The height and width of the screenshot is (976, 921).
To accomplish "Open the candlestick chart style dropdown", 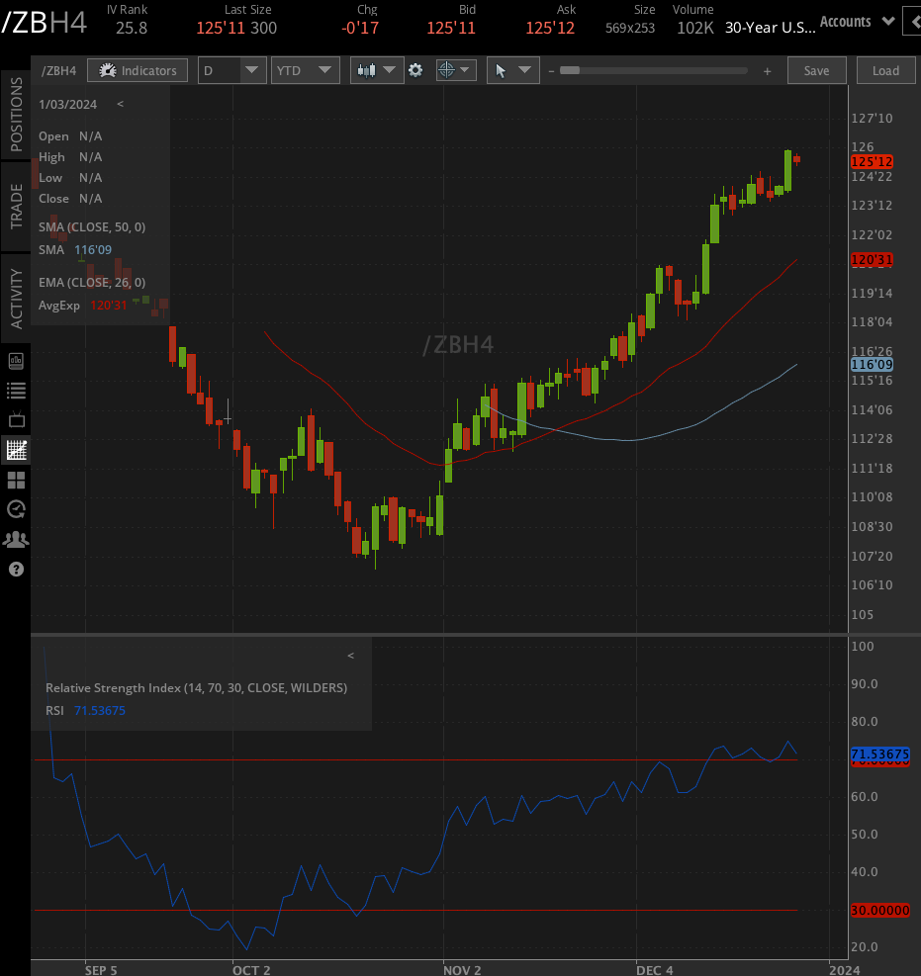I will (x=377, y=70).
